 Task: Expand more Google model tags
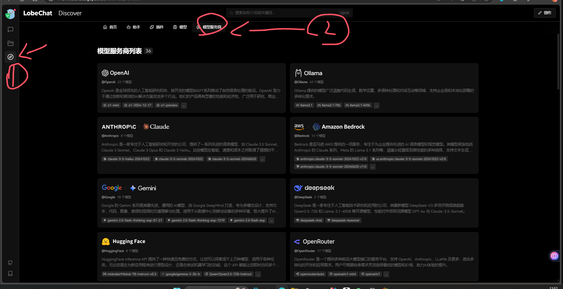[x=271, y=221]
